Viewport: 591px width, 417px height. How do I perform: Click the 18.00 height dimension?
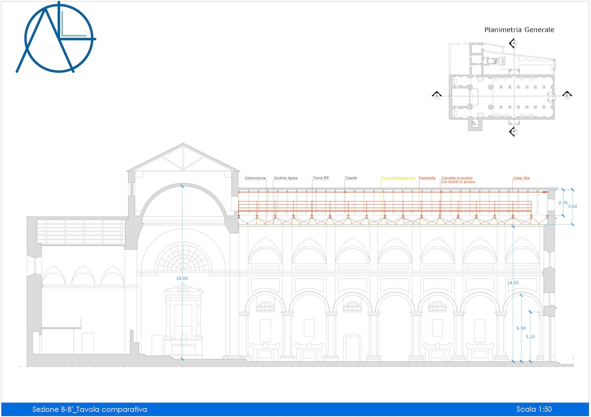click(x=182, y=278)
